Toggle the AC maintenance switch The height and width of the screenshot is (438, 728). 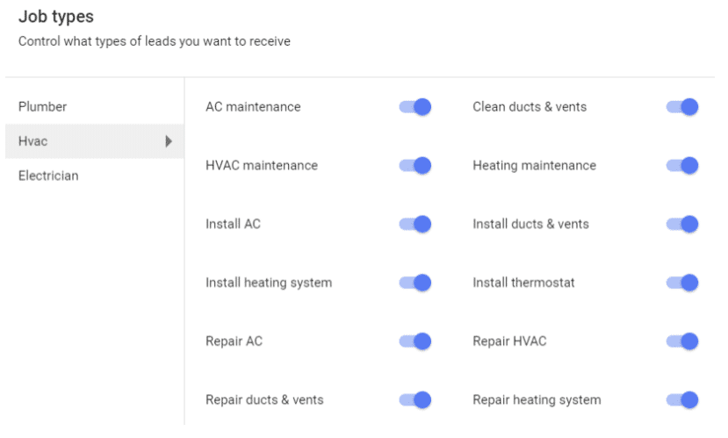click(414, 107)
